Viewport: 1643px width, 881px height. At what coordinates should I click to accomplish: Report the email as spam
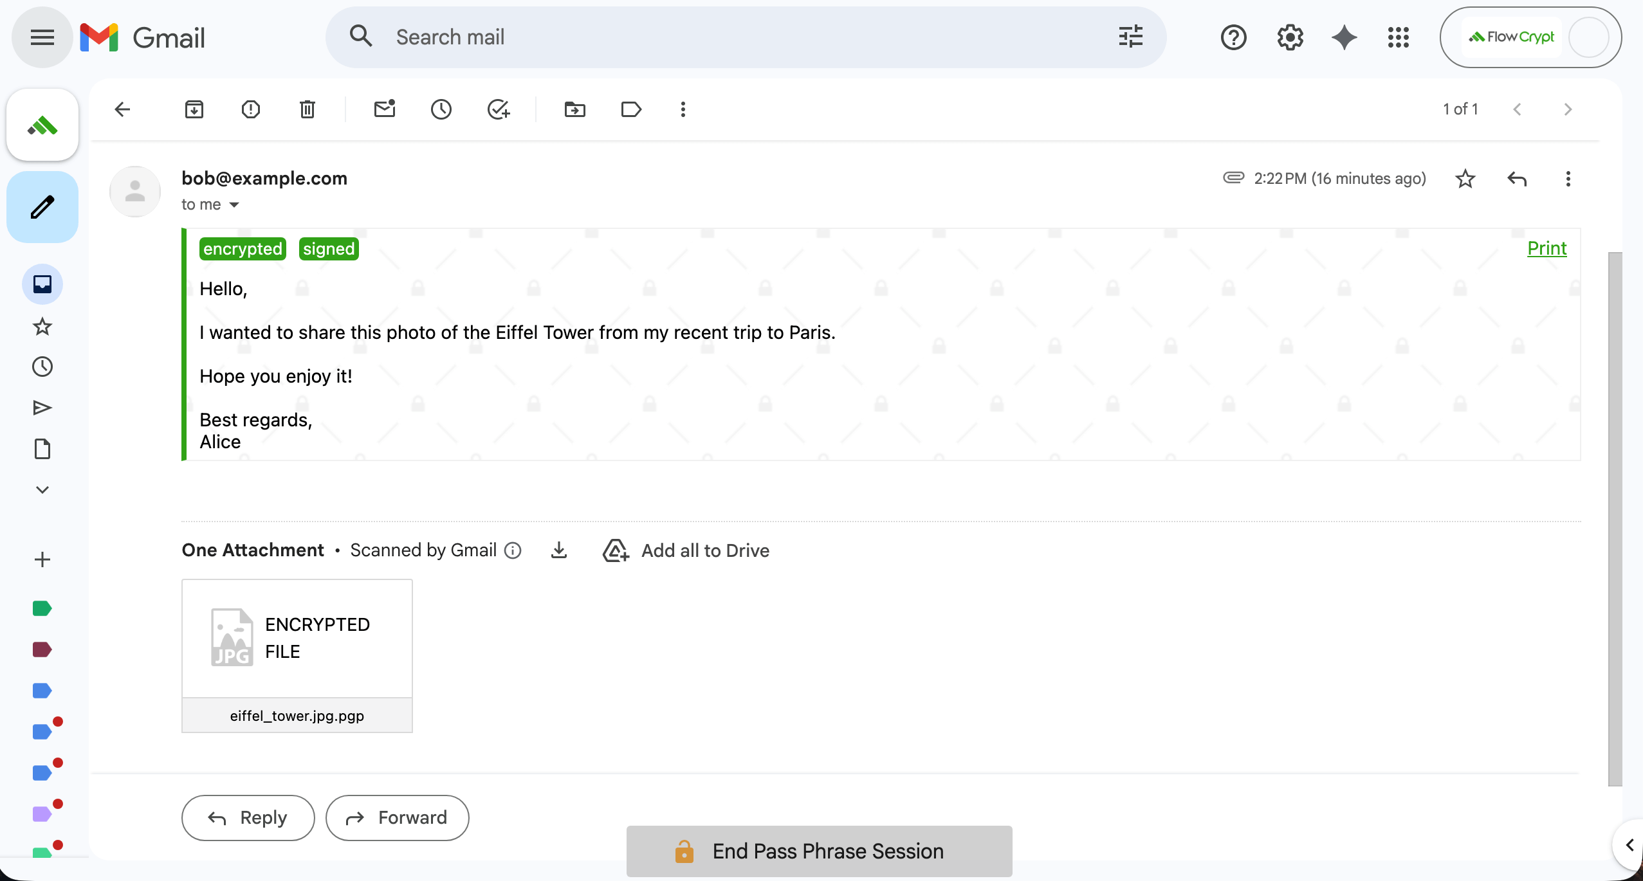pos(251,109)
